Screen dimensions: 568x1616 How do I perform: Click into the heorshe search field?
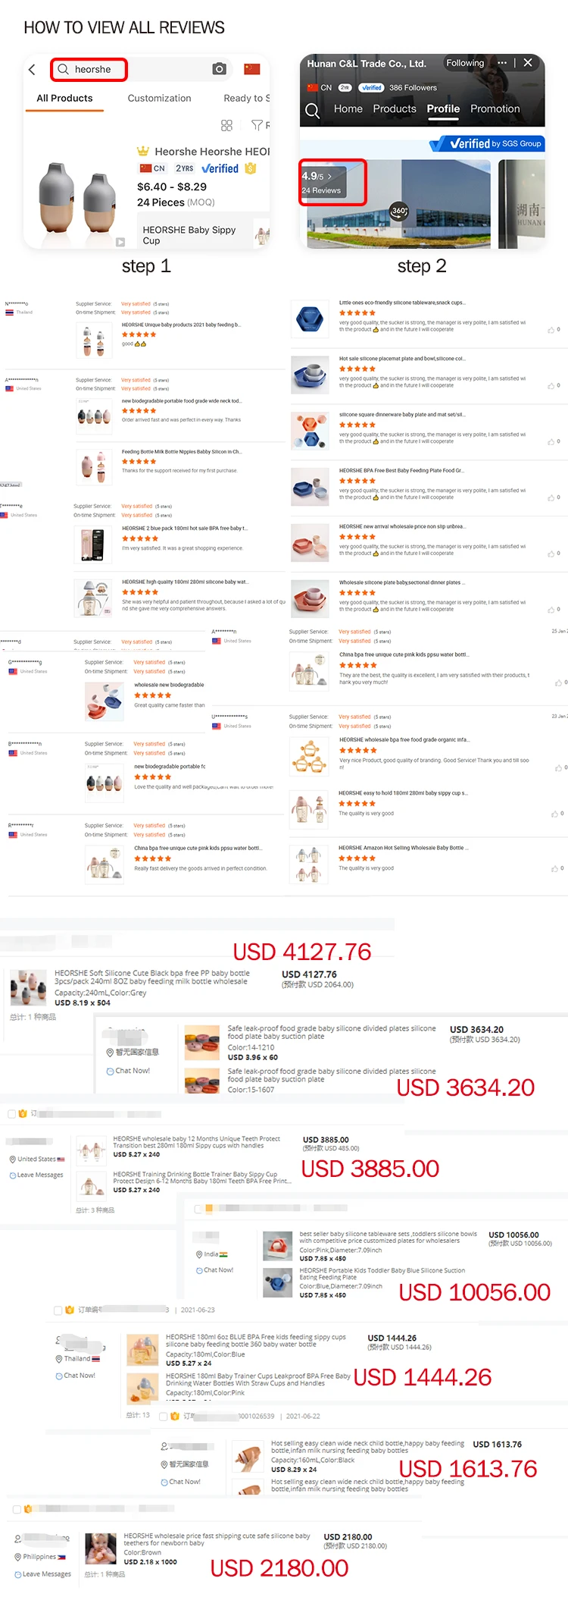point(89,70)
